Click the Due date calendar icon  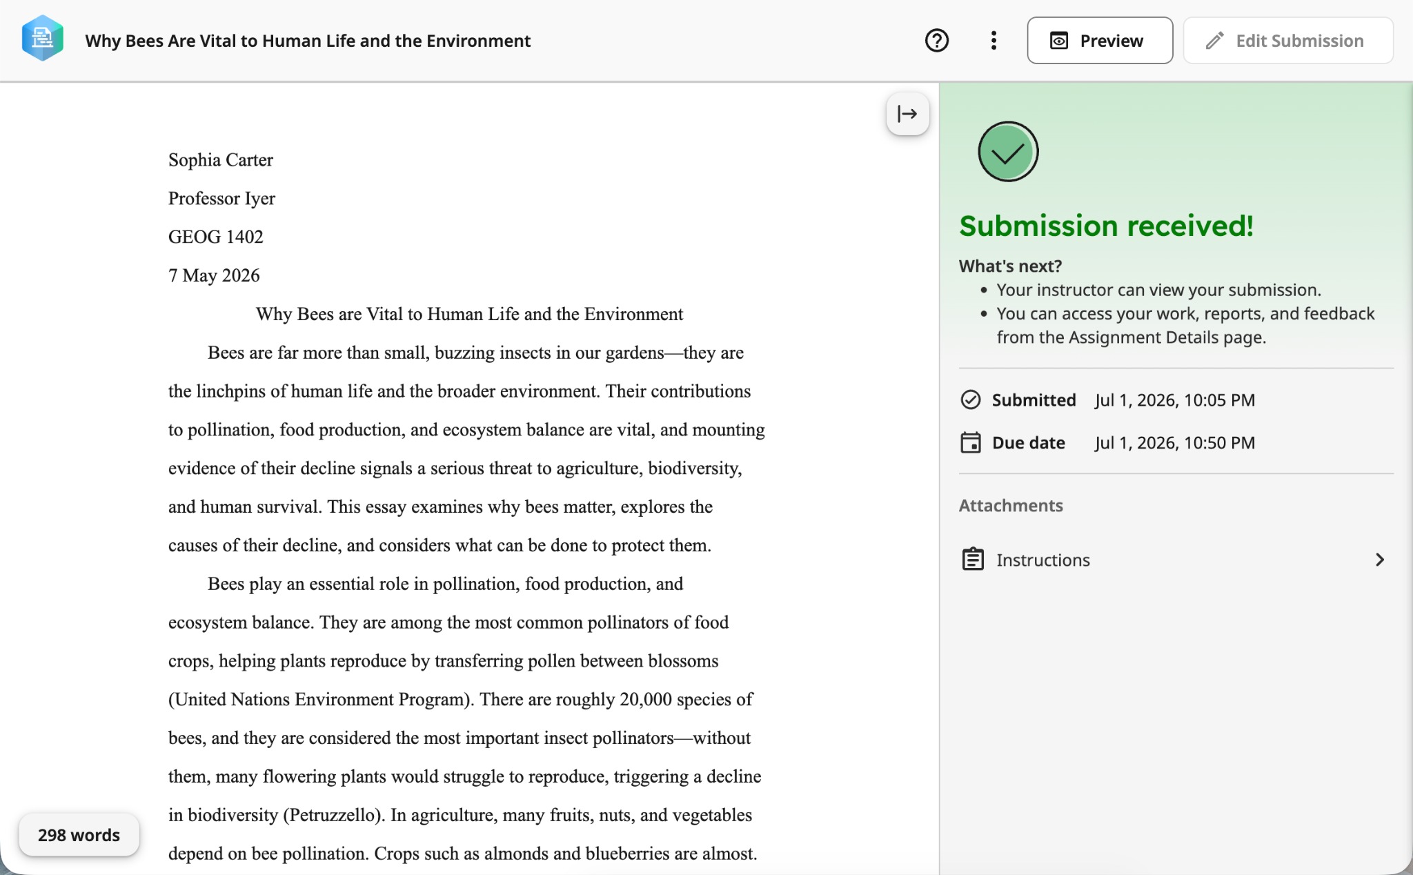pyautogui.click(x=971, y=442)
